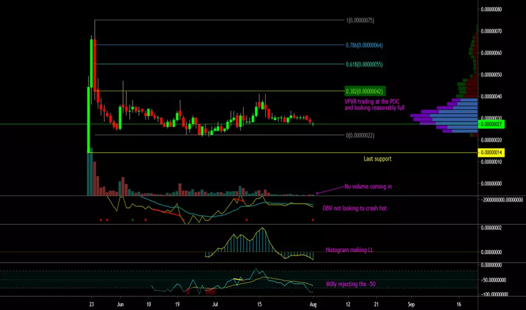Click the -100.00000000 Williams axis label
This screenshot has width=526, height=310.
tap(494, 294)
